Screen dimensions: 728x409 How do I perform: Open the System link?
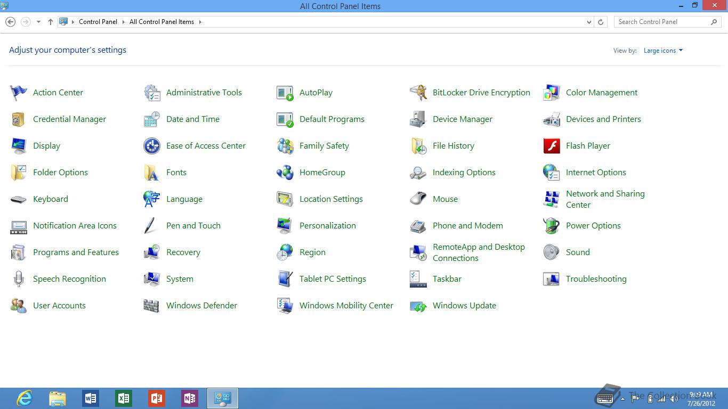pos(180,279)
